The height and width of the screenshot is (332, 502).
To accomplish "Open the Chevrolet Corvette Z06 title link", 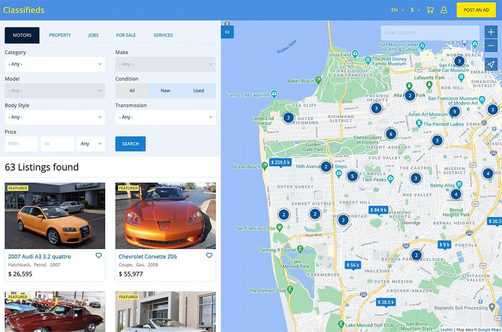I will pyautogui.click(x=148, y=257).
